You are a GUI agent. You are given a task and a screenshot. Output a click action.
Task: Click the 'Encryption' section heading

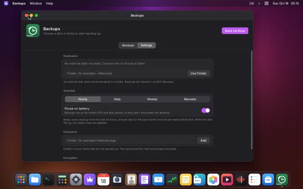pos(70,158)
